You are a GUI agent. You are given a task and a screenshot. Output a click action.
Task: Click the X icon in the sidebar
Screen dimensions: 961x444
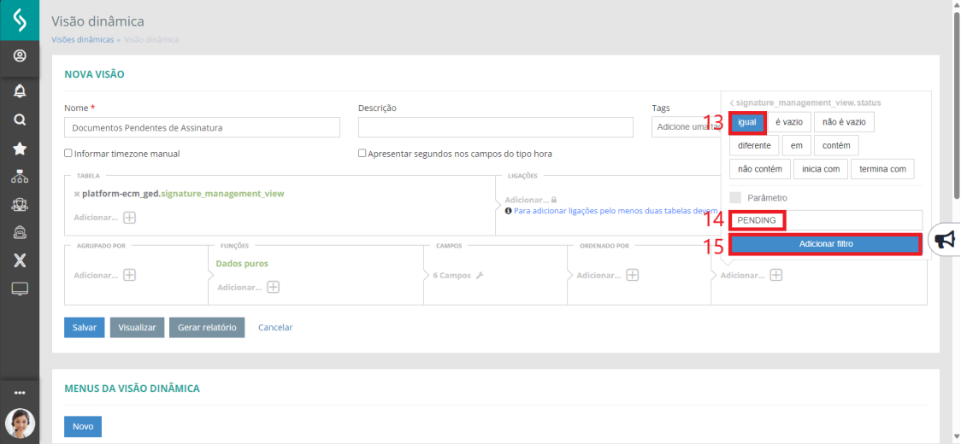[20, 261]
